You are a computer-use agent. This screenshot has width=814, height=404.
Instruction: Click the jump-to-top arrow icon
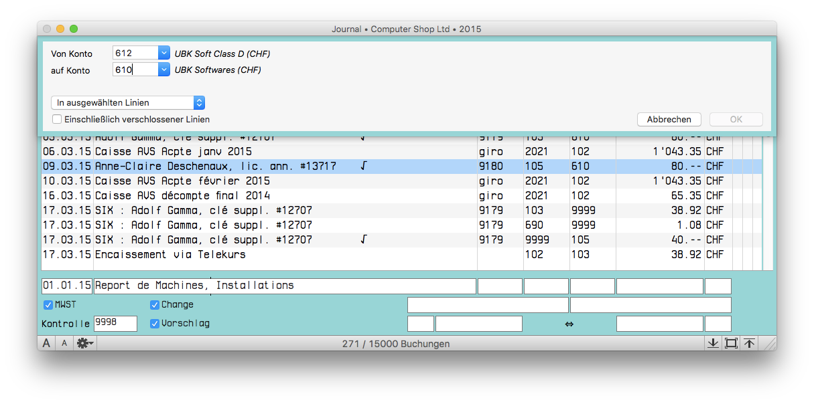749,343
